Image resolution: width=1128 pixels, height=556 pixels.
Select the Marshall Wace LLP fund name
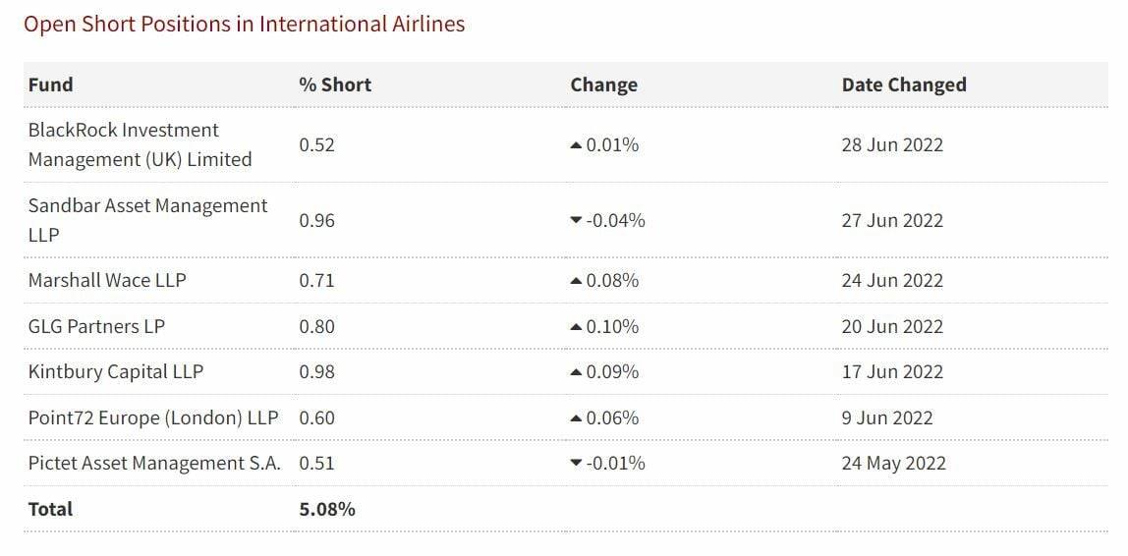107,280
